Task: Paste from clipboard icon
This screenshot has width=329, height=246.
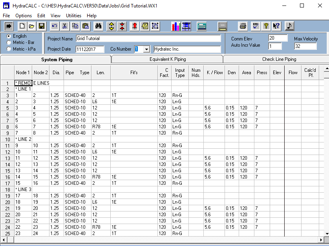Action: (86, 26)
